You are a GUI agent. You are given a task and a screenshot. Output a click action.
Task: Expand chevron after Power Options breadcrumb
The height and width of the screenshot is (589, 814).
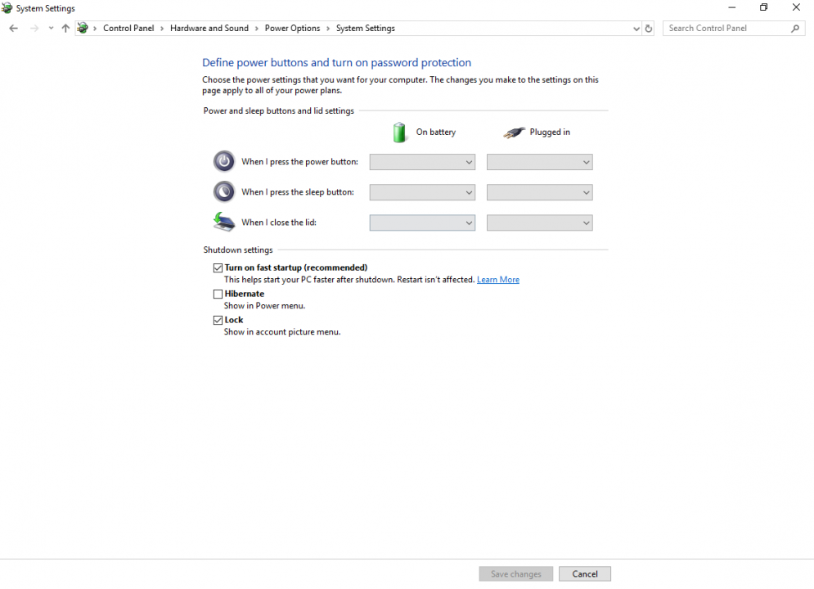coord(328,29)
